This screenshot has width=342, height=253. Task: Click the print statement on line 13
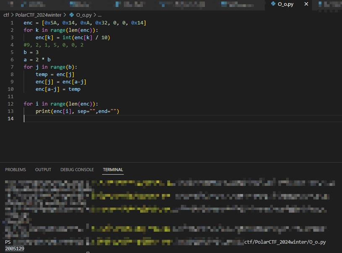point(77,111)
